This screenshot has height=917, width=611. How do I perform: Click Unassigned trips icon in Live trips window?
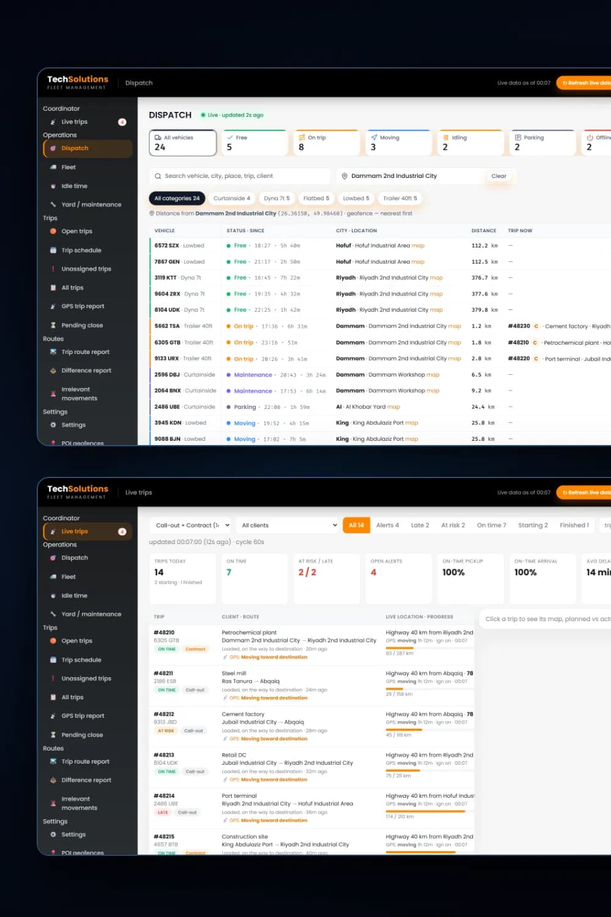53,679
